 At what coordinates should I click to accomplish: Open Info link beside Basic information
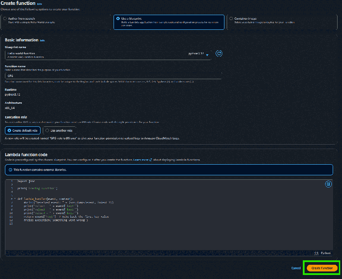[x=42, y=40]
